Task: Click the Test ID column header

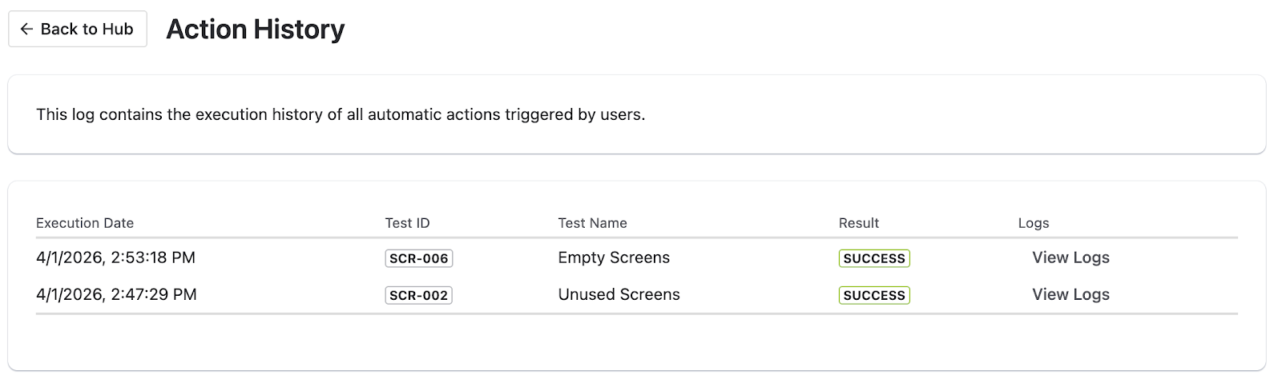Action: point(407,223)
